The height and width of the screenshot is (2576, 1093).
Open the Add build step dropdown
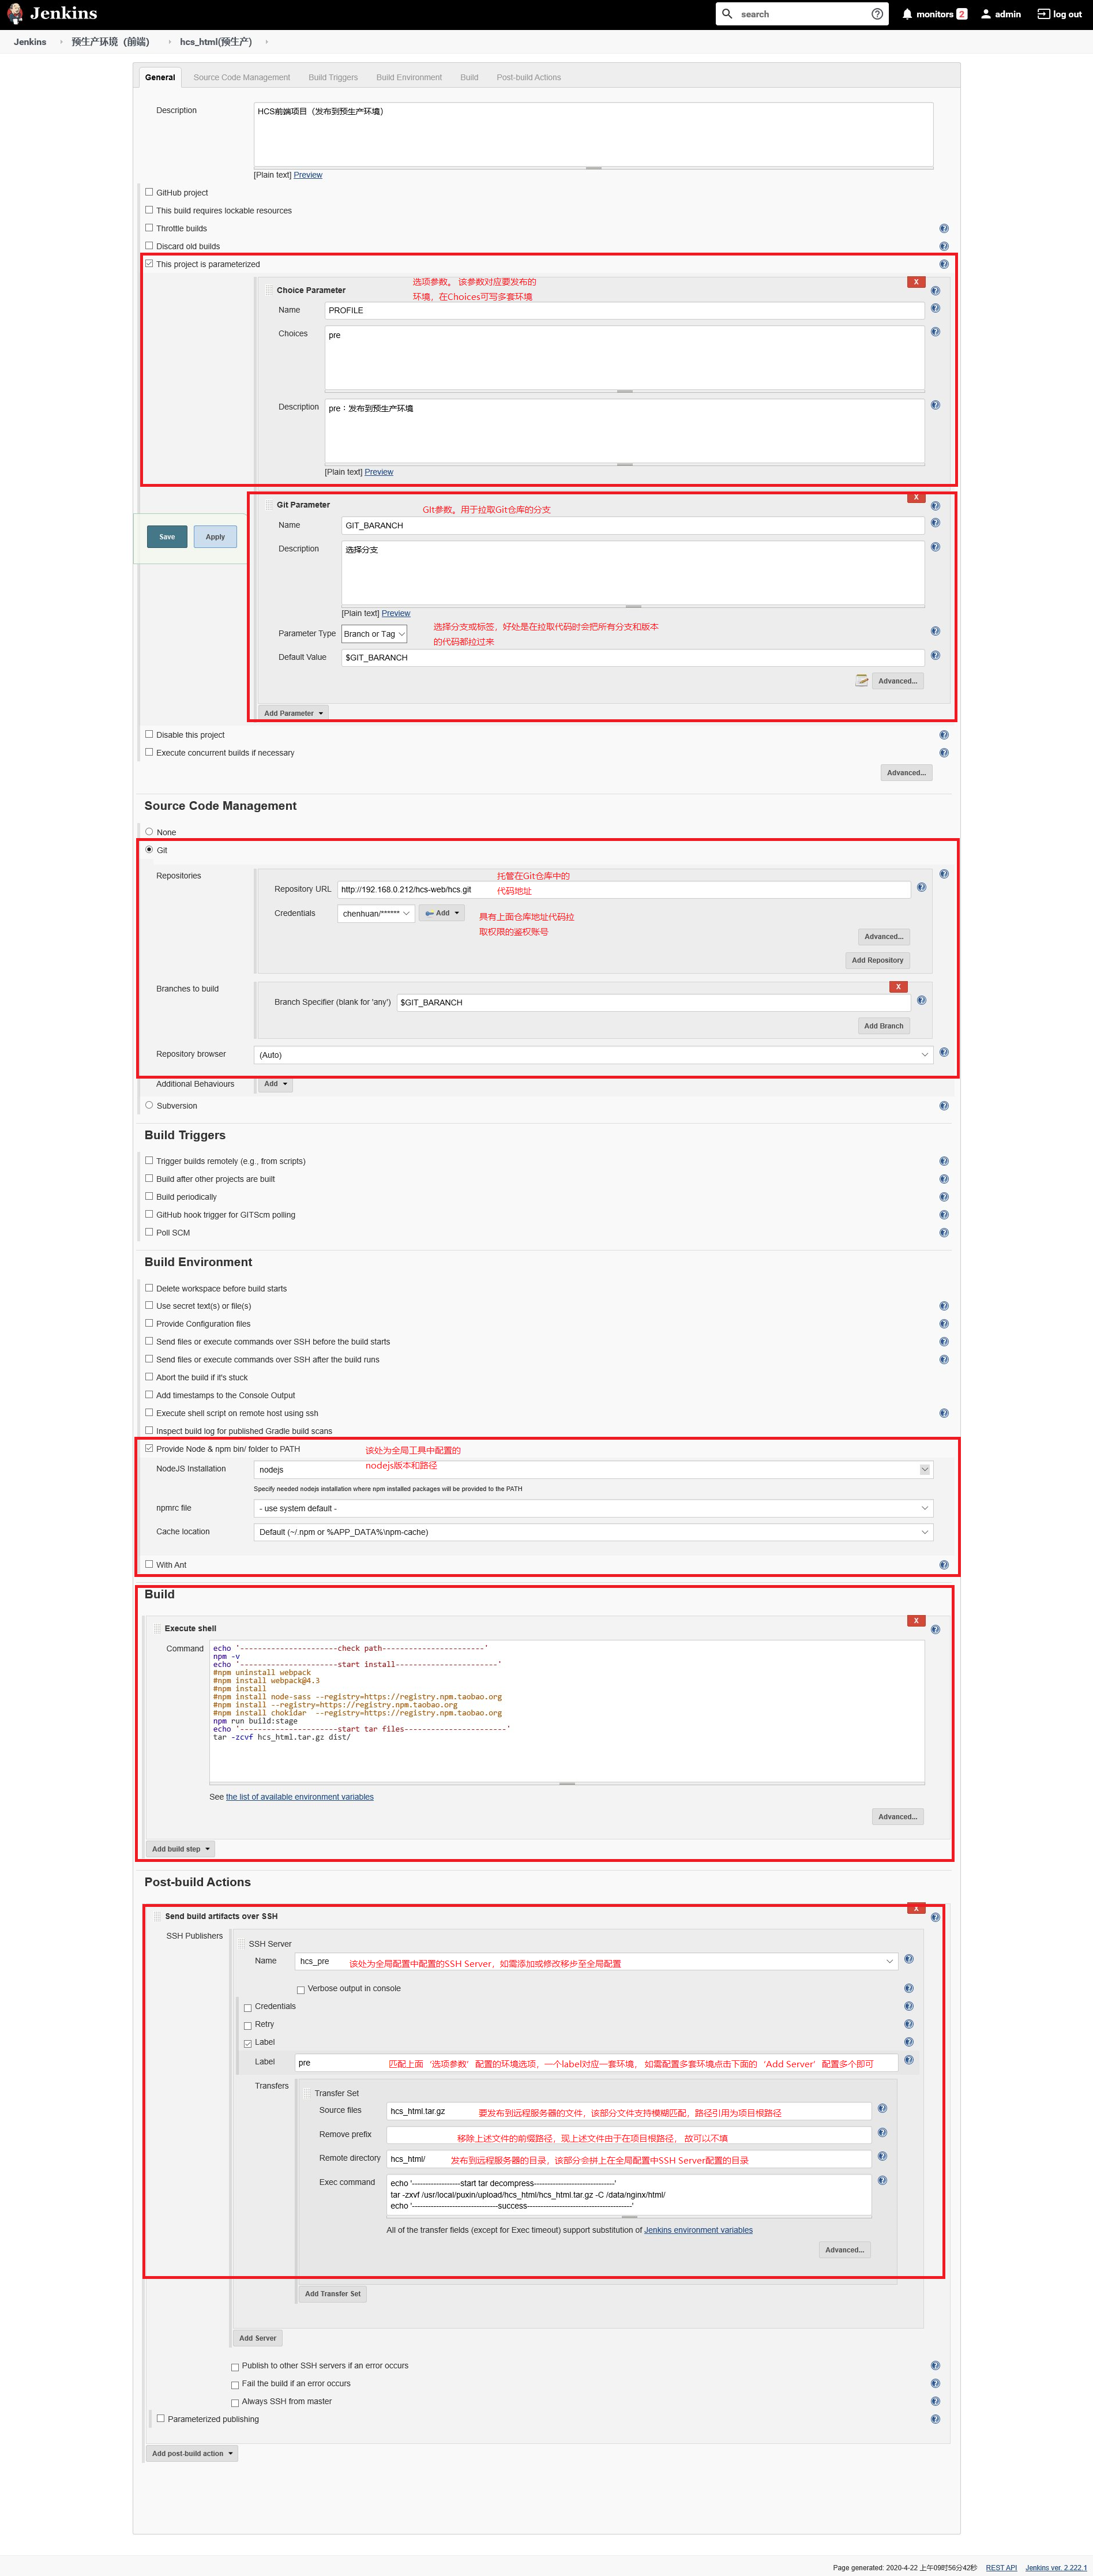coord(180,1849)
